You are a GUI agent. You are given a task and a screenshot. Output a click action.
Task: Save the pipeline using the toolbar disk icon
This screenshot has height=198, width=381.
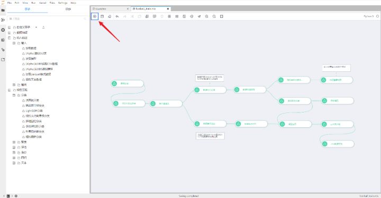coord(102,16)
